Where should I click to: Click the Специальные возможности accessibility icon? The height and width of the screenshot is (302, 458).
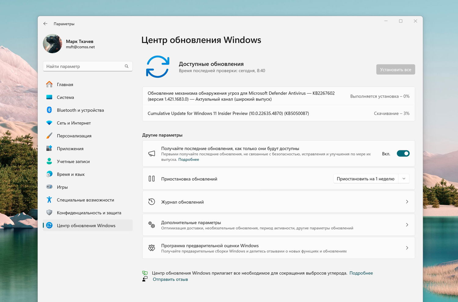49,200
